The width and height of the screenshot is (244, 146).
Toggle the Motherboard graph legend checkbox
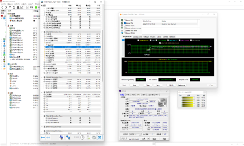138,40
